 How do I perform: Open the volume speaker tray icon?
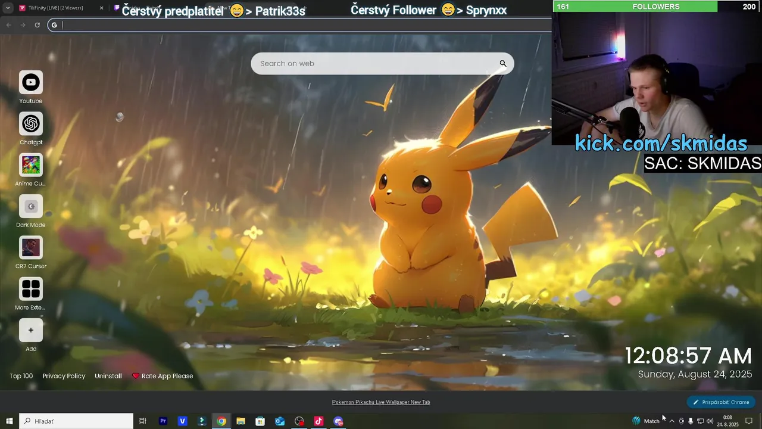pyautogui.click(x=710, y=421)
